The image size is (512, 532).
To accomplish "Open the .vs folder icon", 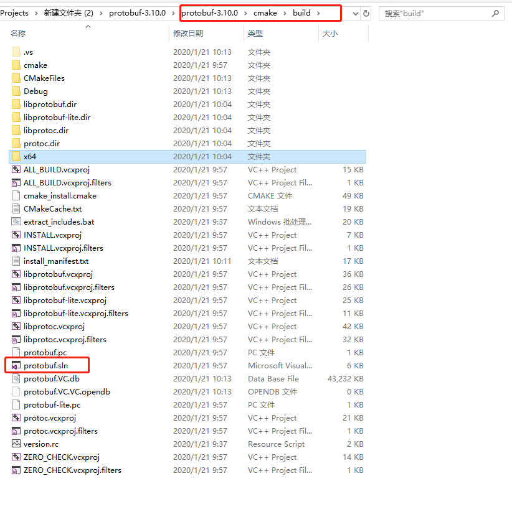I will [16, 52].
